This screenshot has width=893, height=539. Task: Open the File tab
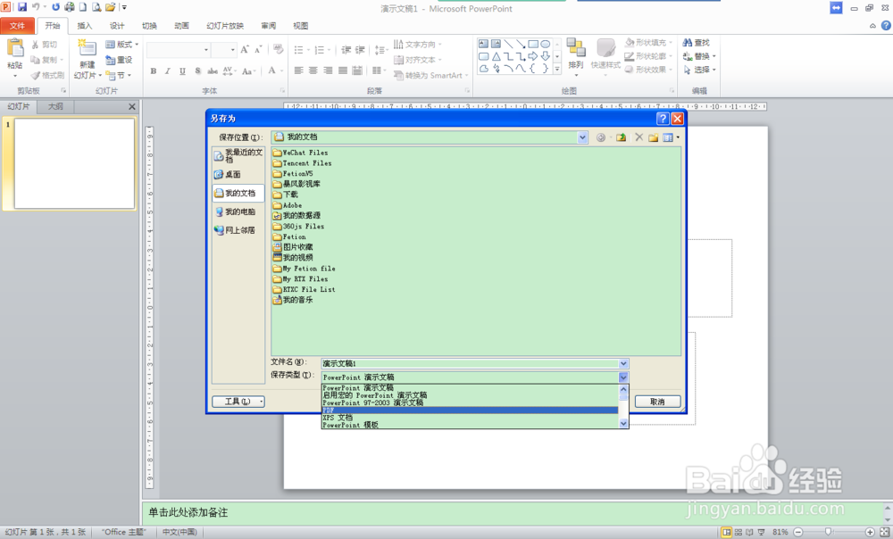pos(17,26)
